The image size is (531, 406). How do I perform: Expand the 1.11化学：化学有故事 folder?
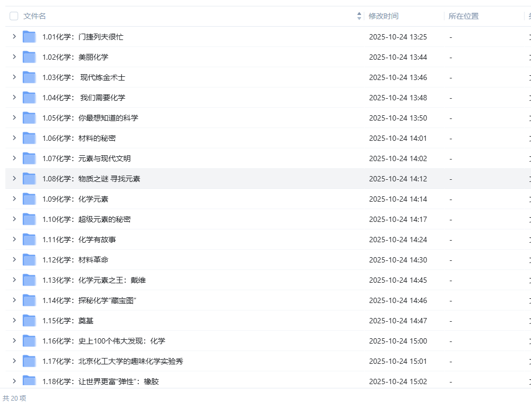pos(14,240)
